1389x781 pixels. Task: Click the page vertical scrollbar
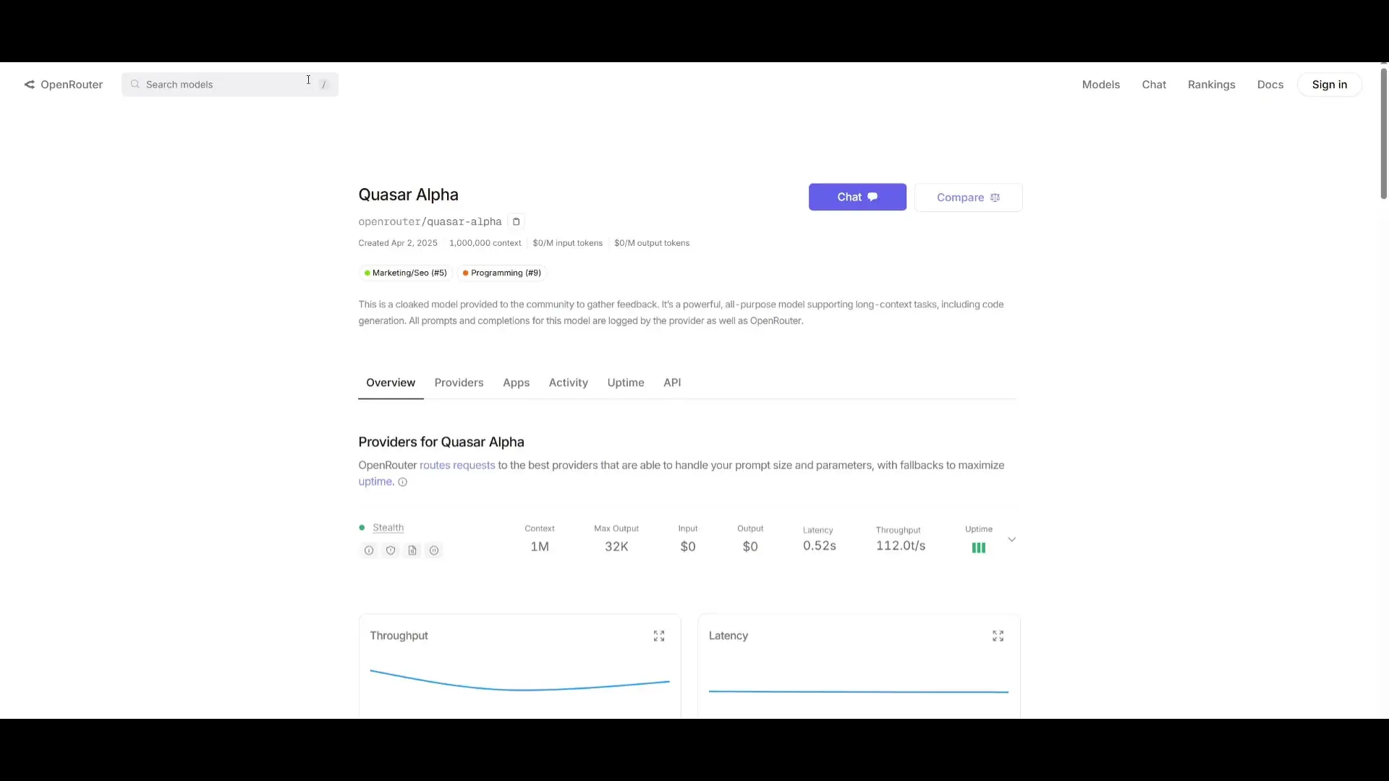(1383, 134)
